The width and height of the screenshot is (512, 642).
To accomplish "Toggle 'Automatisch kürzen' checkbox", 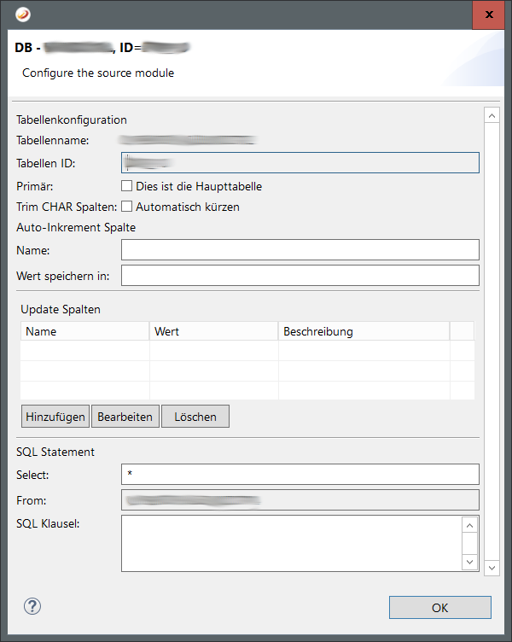I will (126, 207).
